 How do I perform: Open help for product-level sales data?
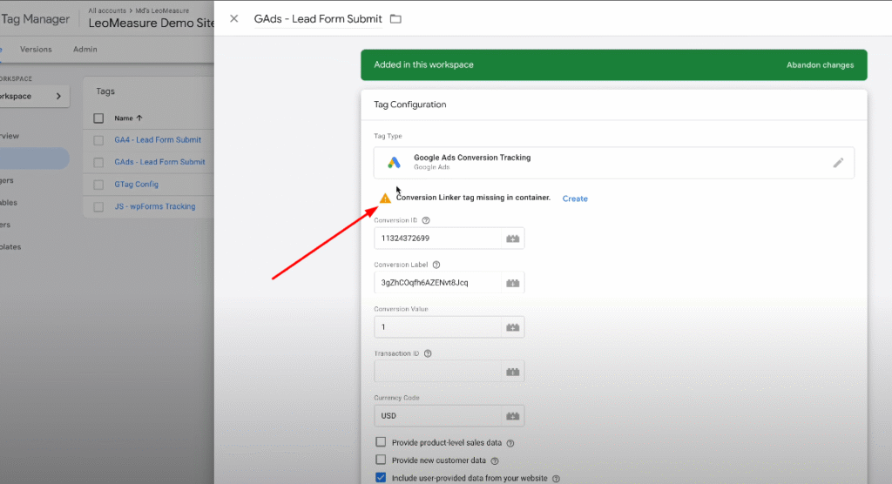coord(510,443)
